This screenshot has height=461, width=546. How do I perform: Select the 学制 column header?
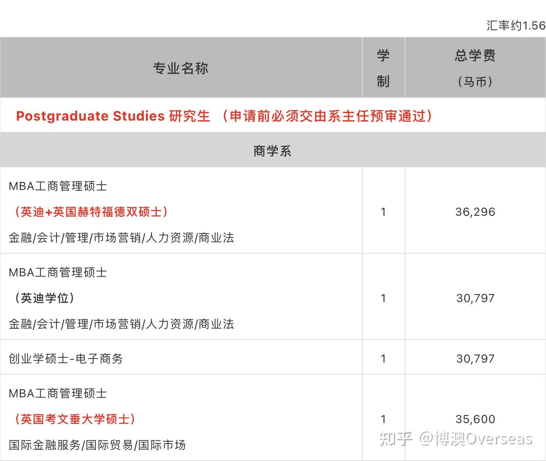(x=383, y=68)
